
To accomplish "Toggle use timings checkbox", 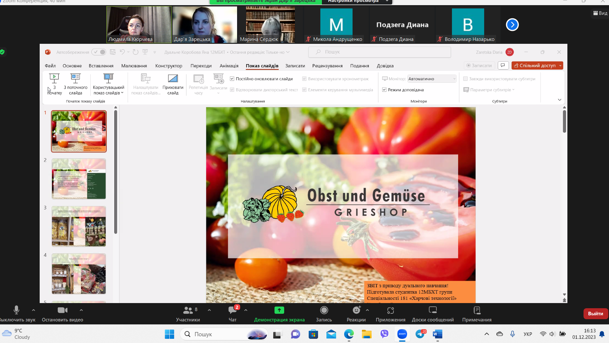I will [304, 79].
